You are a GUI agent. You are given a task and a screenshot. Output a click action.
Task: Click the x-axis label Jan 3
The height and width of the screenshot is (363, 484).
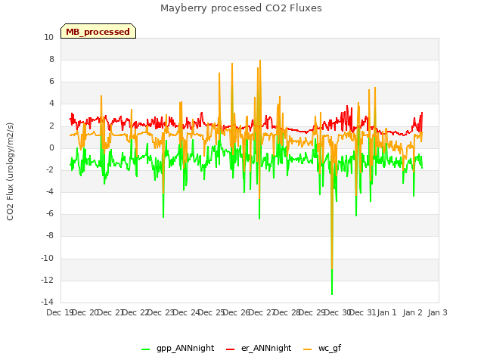click(x=437, y=312)
